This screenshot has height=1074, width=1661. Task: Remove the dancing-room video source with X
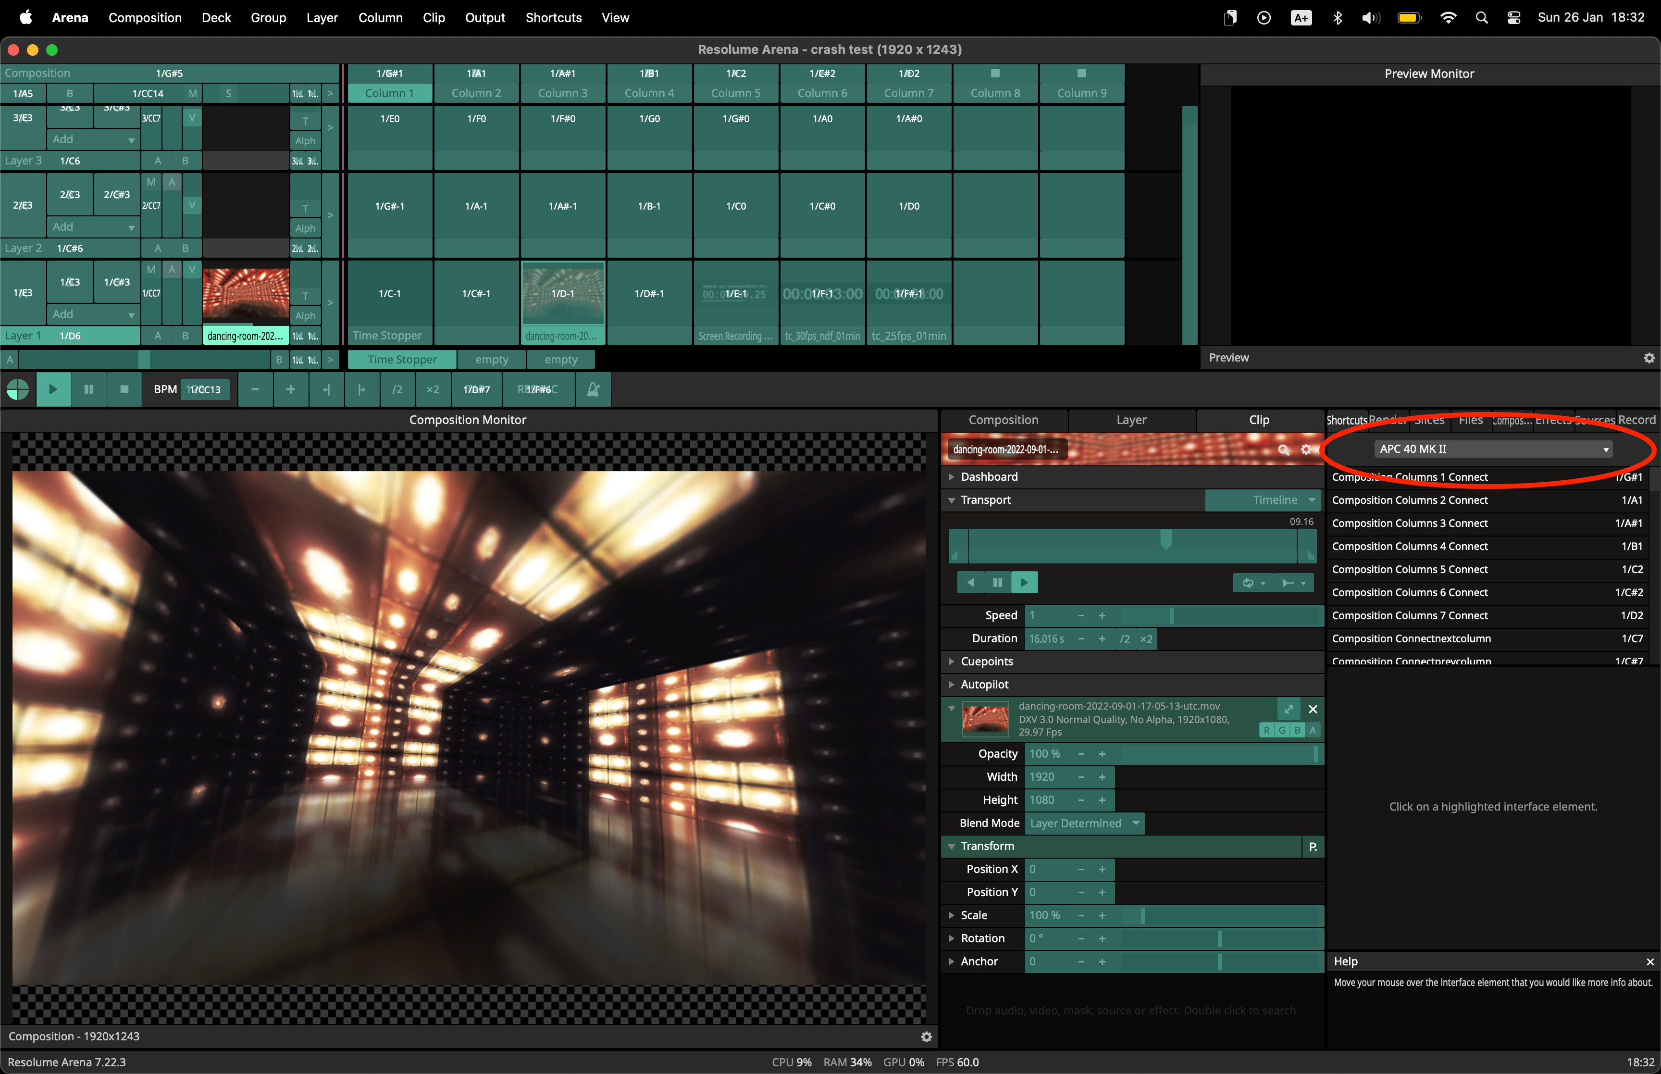(x=1313, y=709)
